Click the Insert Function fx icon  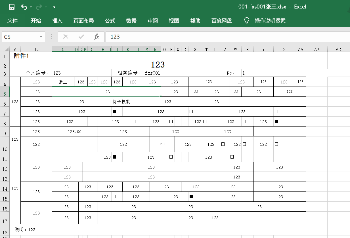click(97, 37)
